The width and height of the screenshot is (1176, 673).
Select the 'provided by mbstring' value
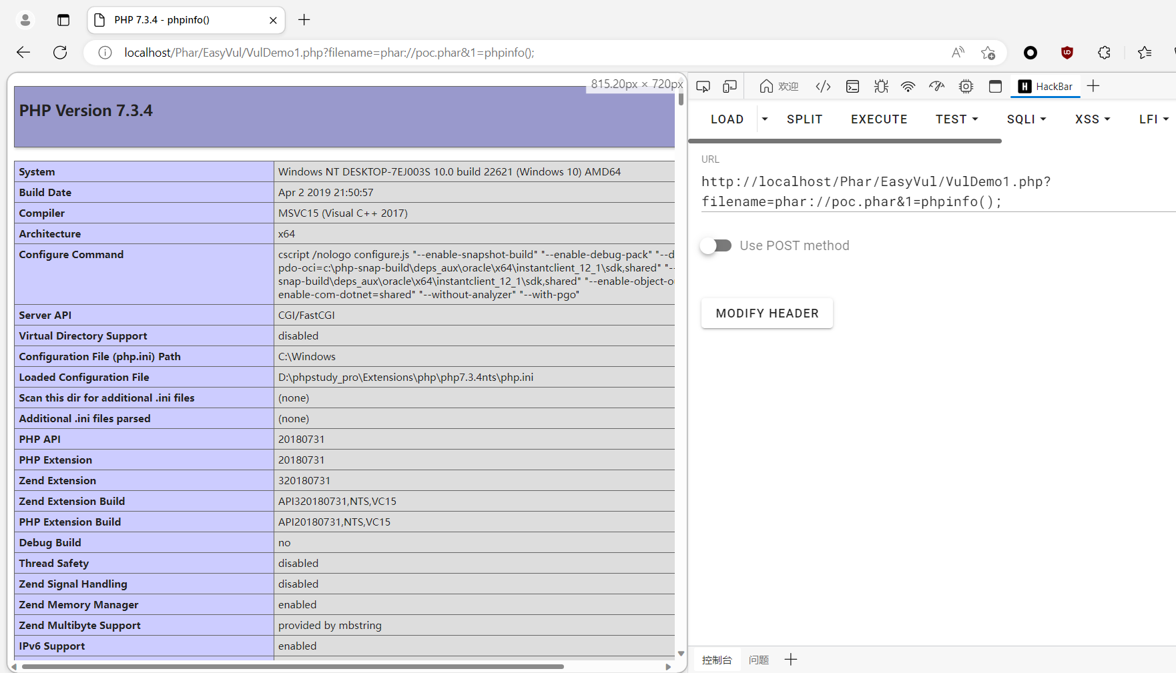click(330, 625)
